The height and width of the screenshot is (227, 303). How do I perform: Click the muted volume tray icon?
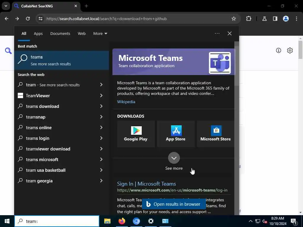265,221
